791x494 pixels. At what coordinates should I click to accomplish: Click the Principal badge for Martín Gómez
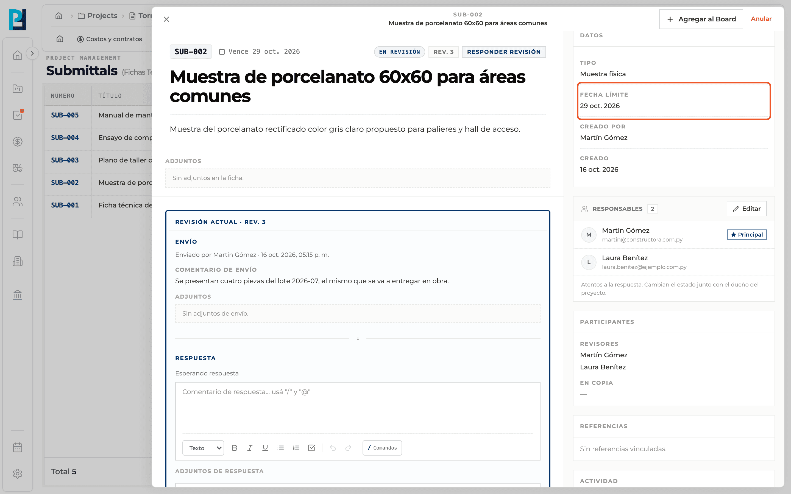(x=747, y=235)
